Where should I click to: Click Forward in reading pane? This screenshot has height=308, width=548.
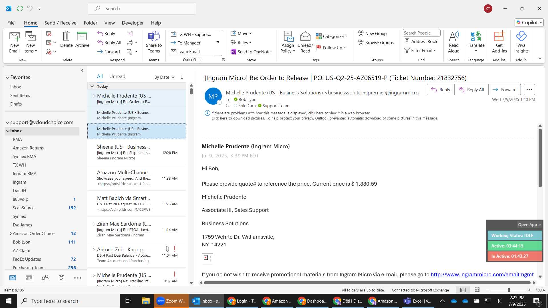point(505,90)
